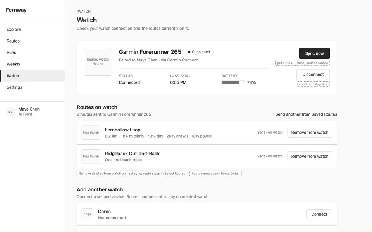Click the 'Routes on watch' heading
This screenshot has height=232, width=372.
click(97, 107)
